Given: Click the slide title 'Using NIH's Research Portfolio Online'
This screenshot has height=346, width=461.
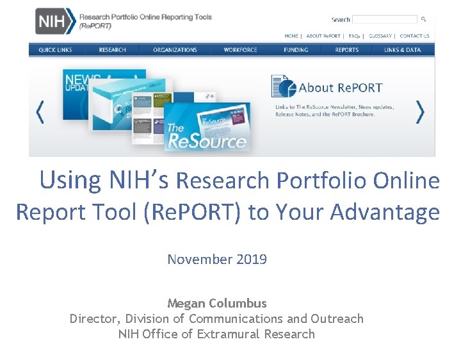Looking at the screenshot, I should pyautogui.click(x=239, y=180).
